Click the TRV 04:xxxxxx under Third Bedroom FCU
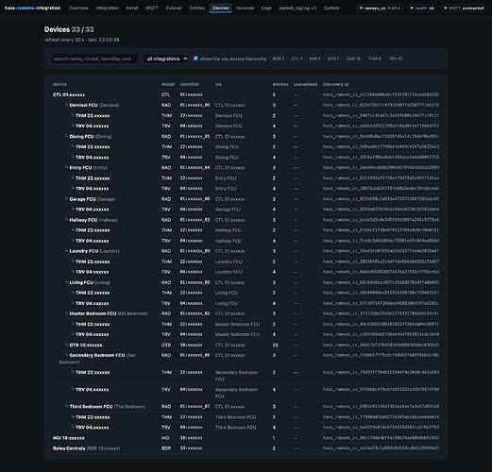This screenshot has height=472, width=492. click(x=93, y=428)
